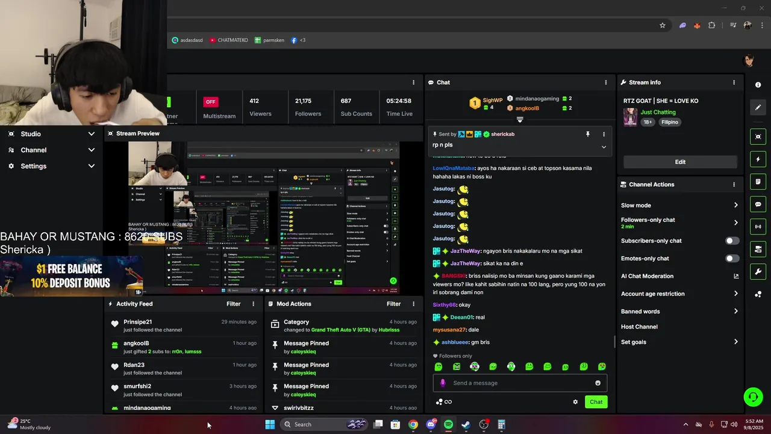Viewport: 771px width, 434px height.
Task: Click the camera panel icon in right sidebar
Action: (758, 137)
